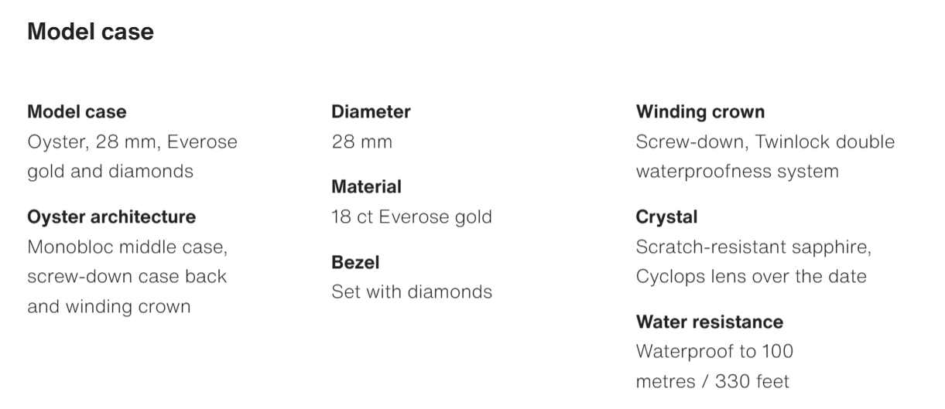Click the large "Model case" section heading
This screenshot has height=409, width=945.
[91, 32]
